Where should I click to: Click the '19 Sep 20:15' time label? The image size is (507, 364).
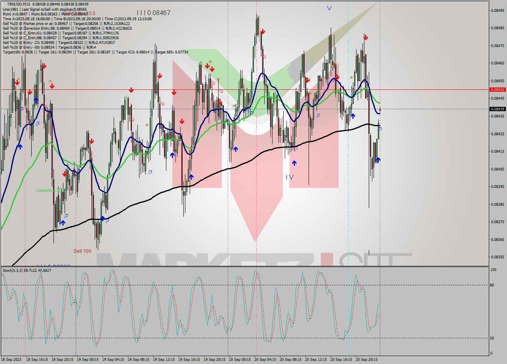pyautogui.click(x=215, y=360)
